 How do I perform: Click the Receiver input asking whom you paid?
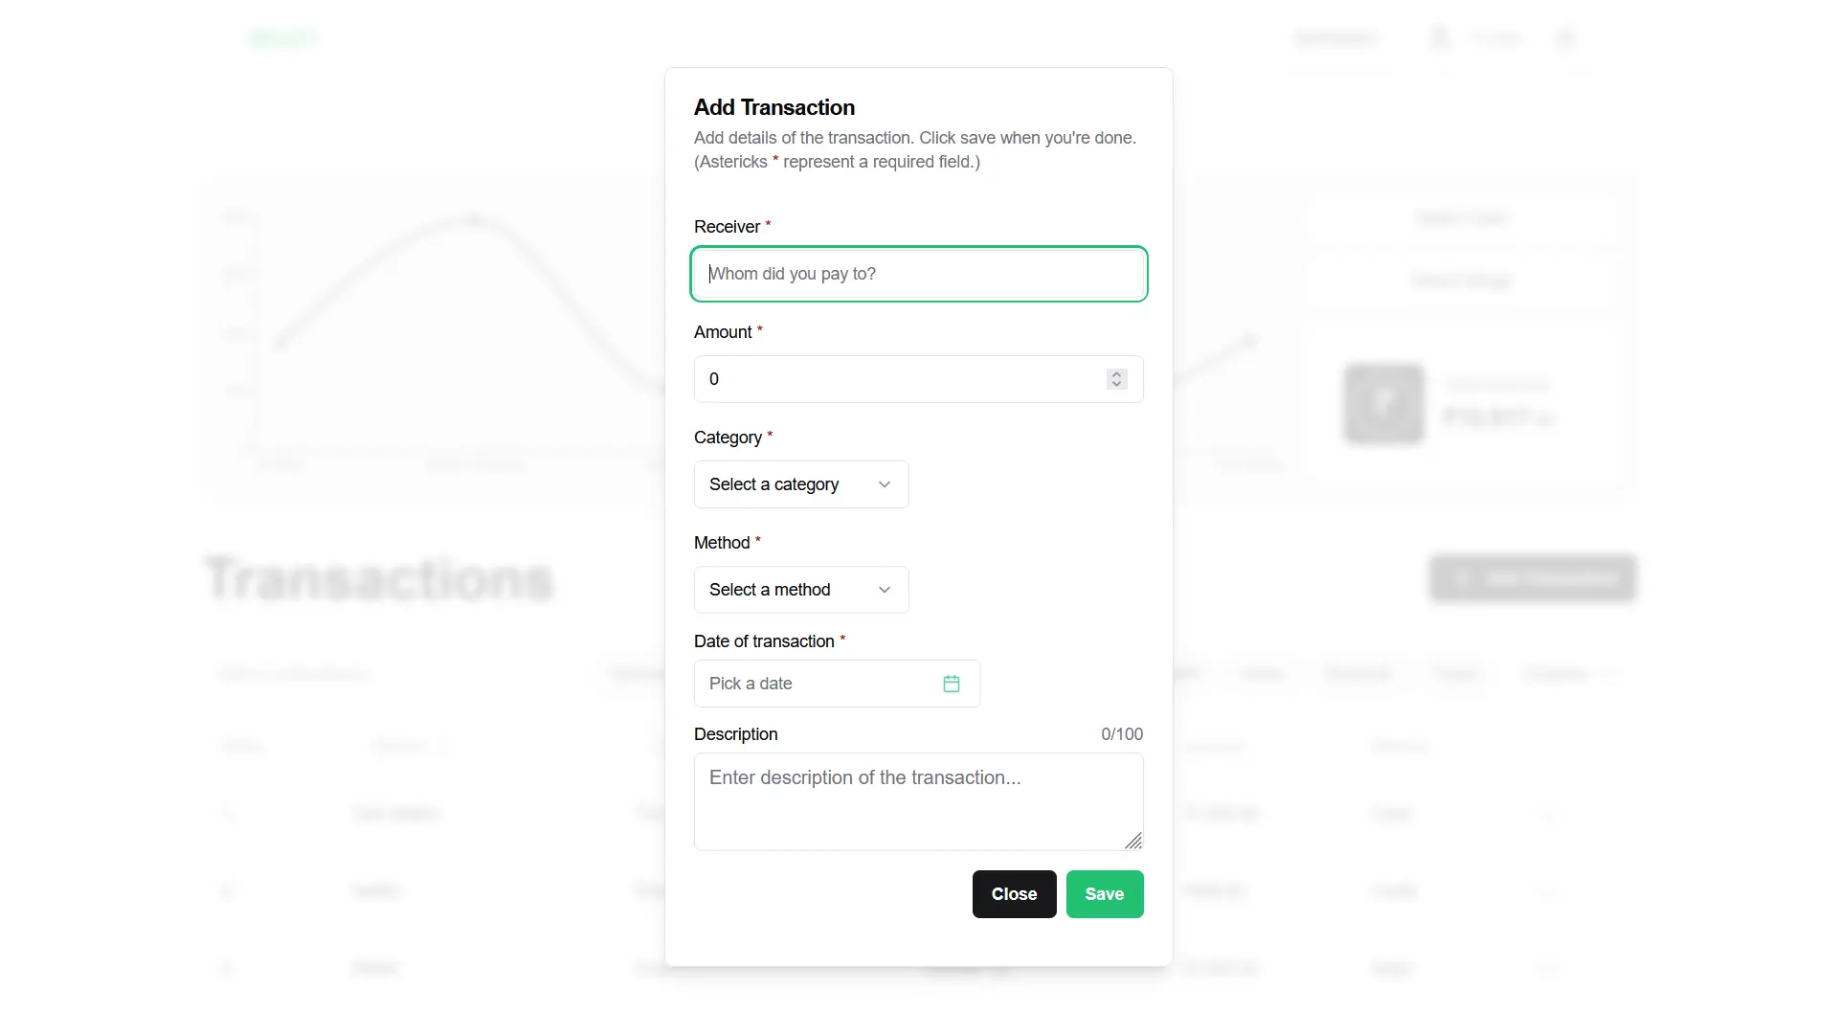point(918,274)
